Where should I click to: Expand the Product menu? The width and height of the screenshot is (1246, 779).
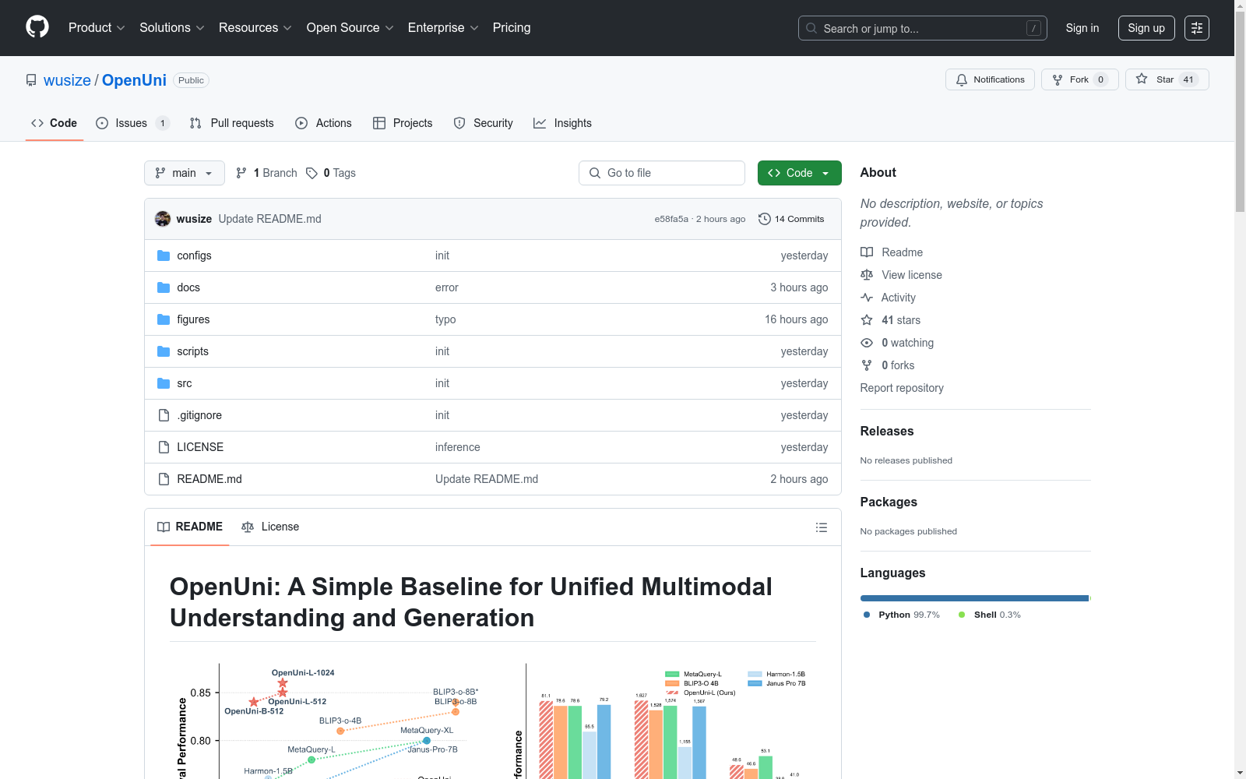coord(97,28)
